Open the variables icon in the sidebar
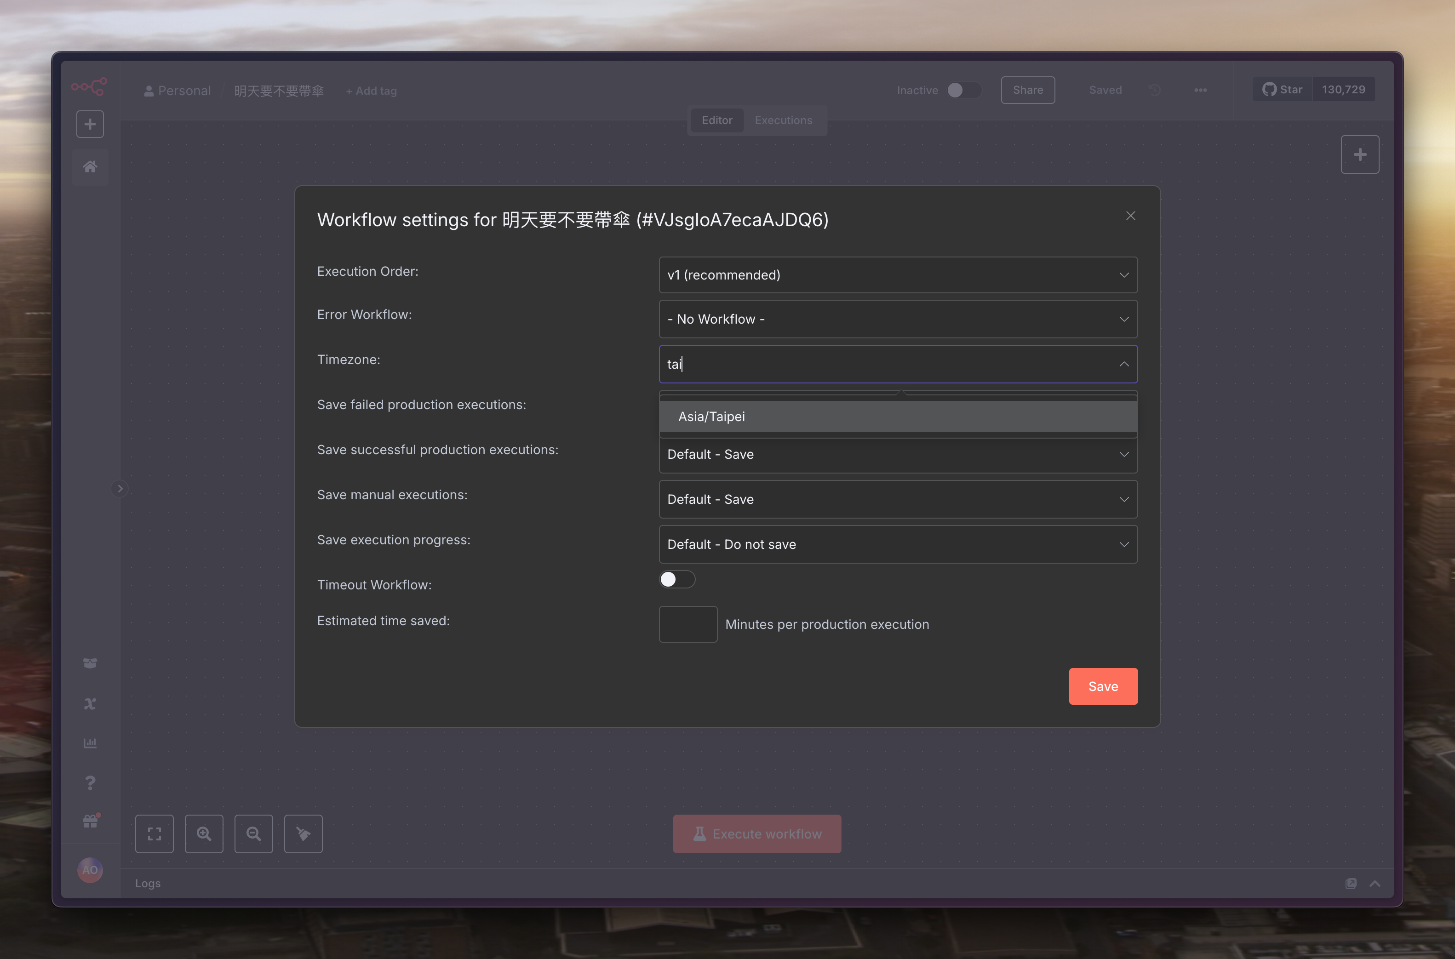 pyautogui.click(x=90, y=703)
